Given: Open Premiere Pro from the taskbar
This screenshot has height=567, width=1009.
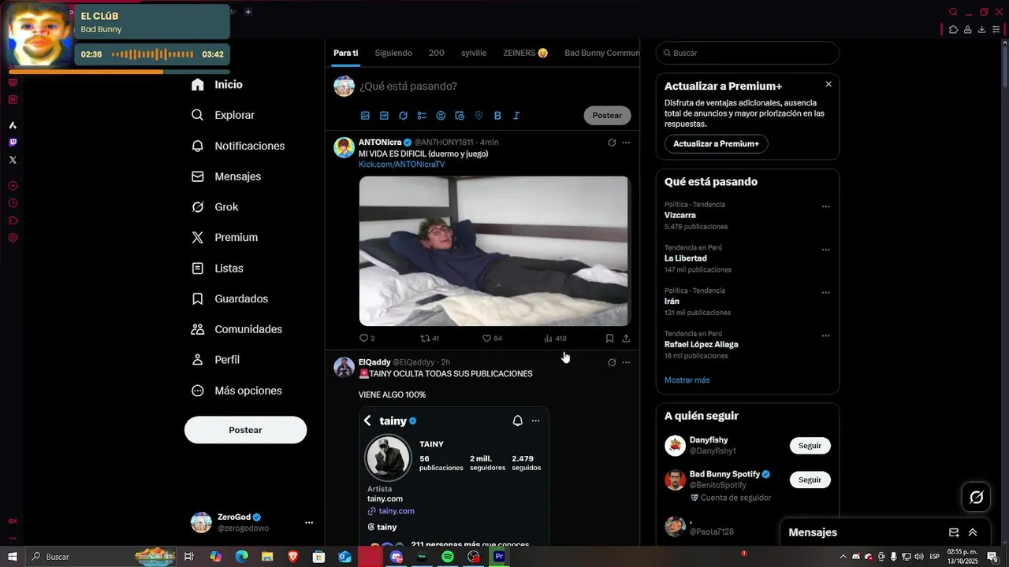Looking at the screenshot, I should pos(499,557).
